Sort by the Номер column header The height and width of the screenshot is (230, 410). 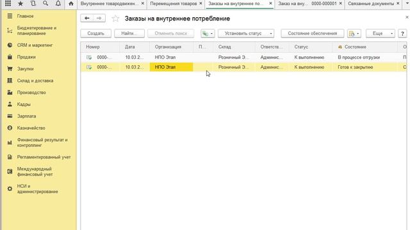[101, 47]
